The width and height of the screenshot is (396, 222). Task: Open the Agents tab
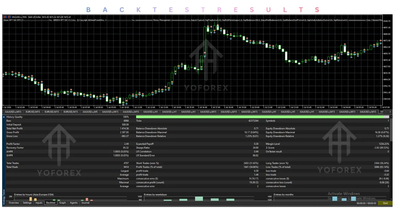(x=74, y=203)
